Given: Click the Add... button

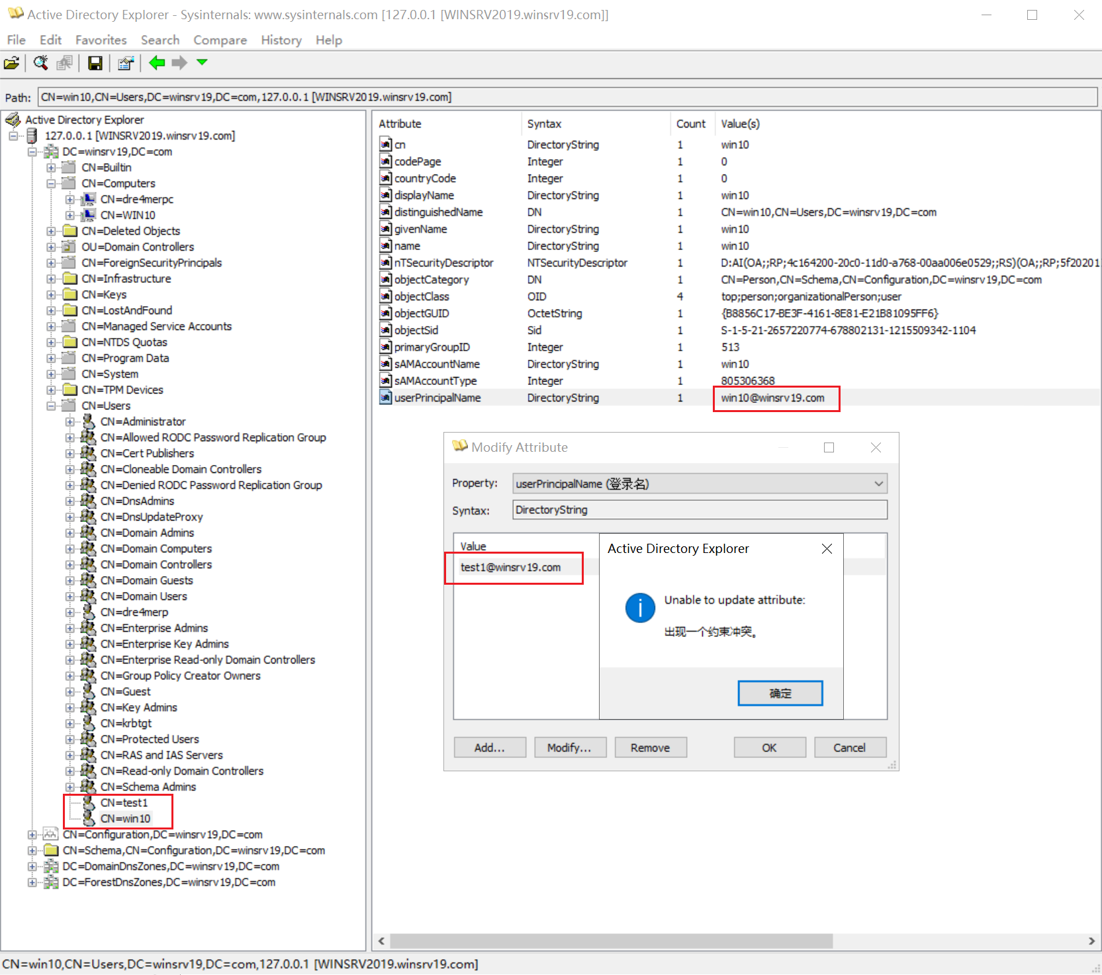Looking at the screenshot, I should 490,747.
